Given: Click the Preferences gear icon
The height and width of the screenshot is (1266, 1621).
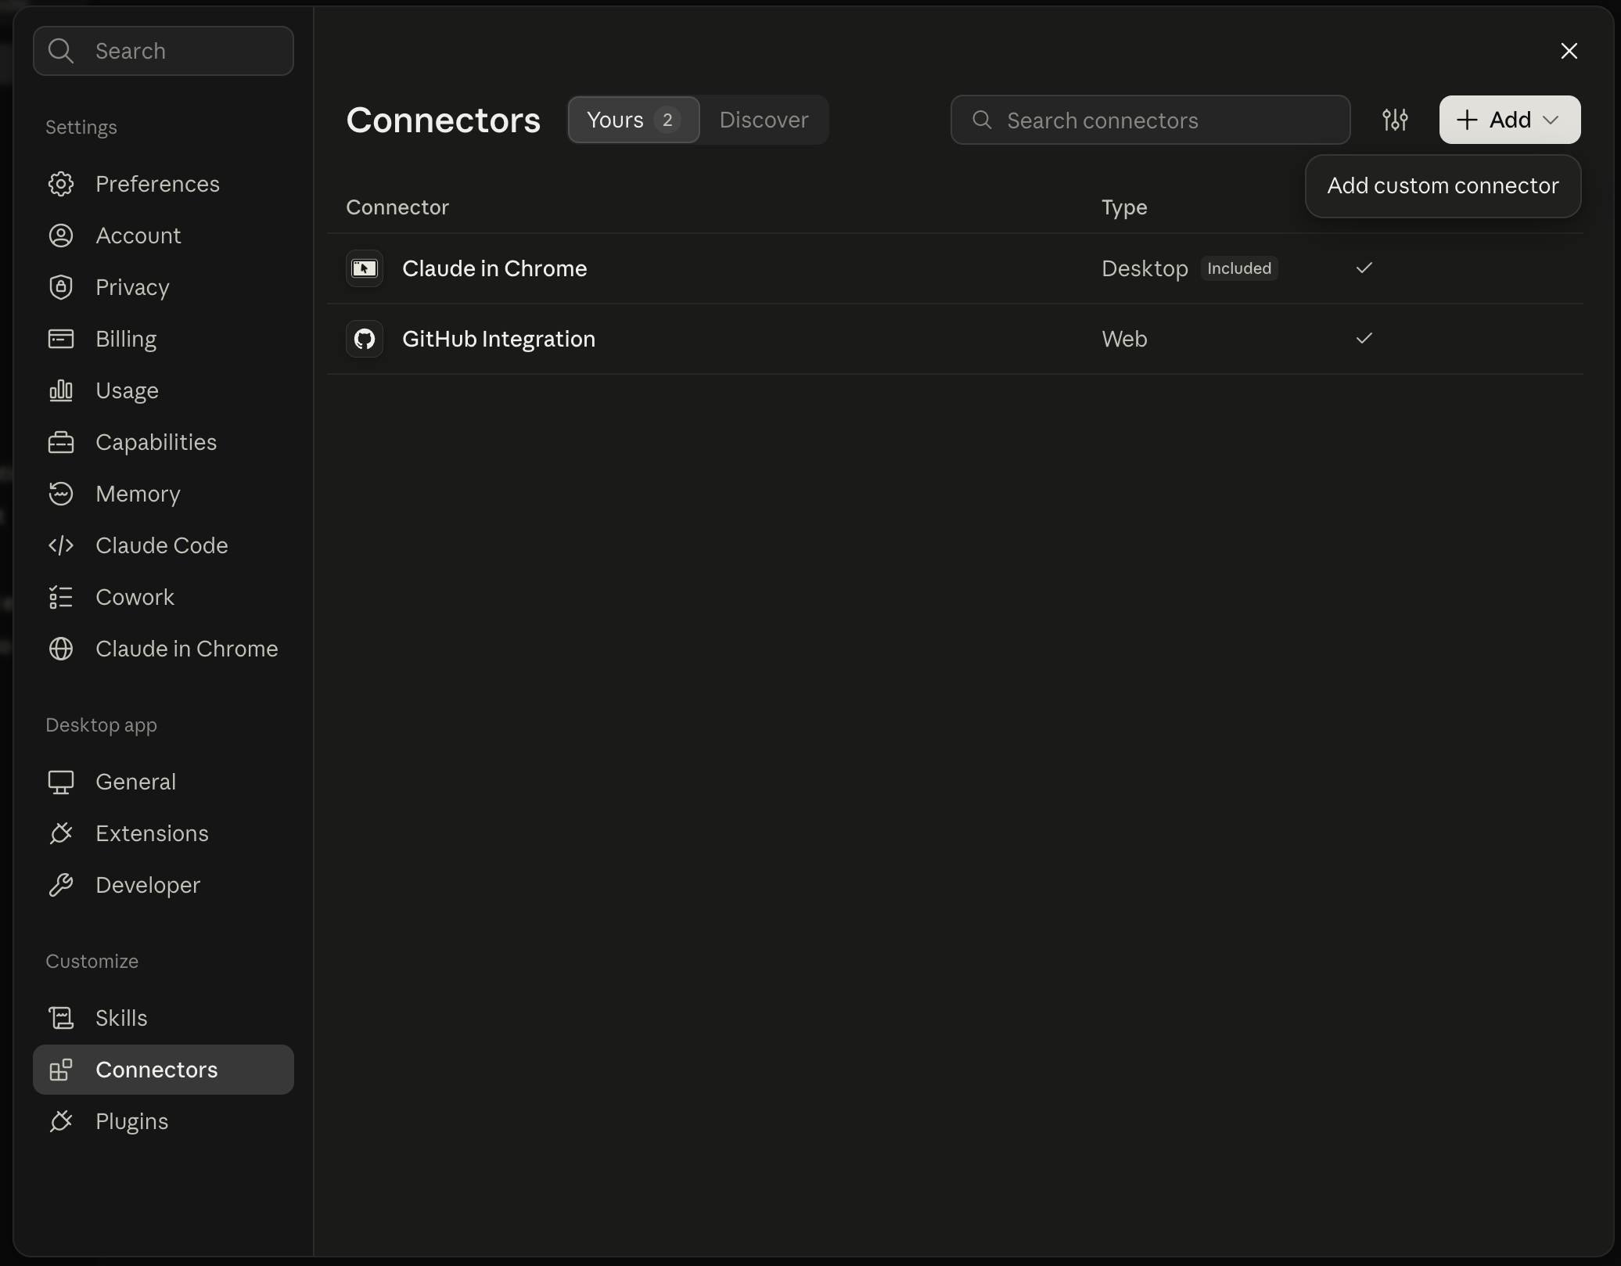Looking at the screenshot, I should (61, 184).
